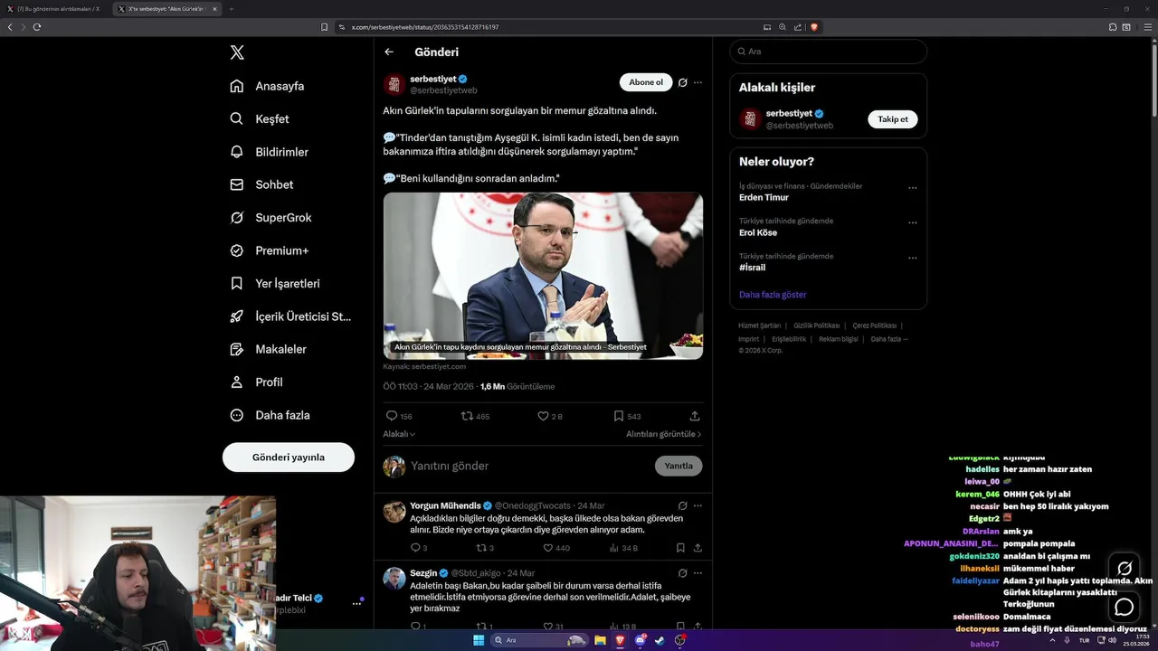Open more options for Erden Timur trend

912,188
